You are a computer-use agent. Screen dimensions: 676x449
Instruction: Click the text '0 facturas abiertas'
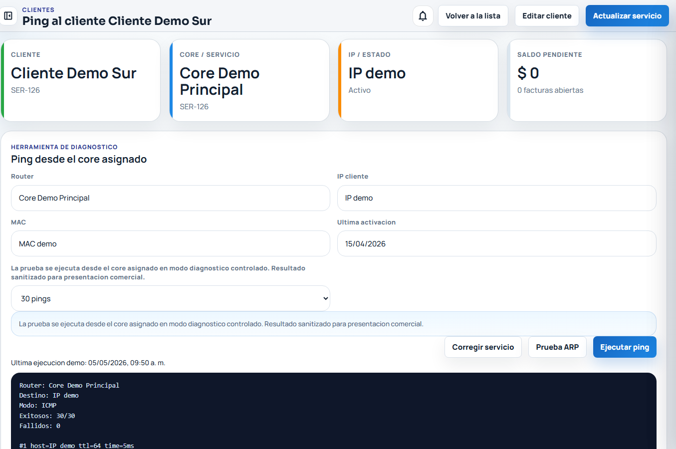click(550, 90)
